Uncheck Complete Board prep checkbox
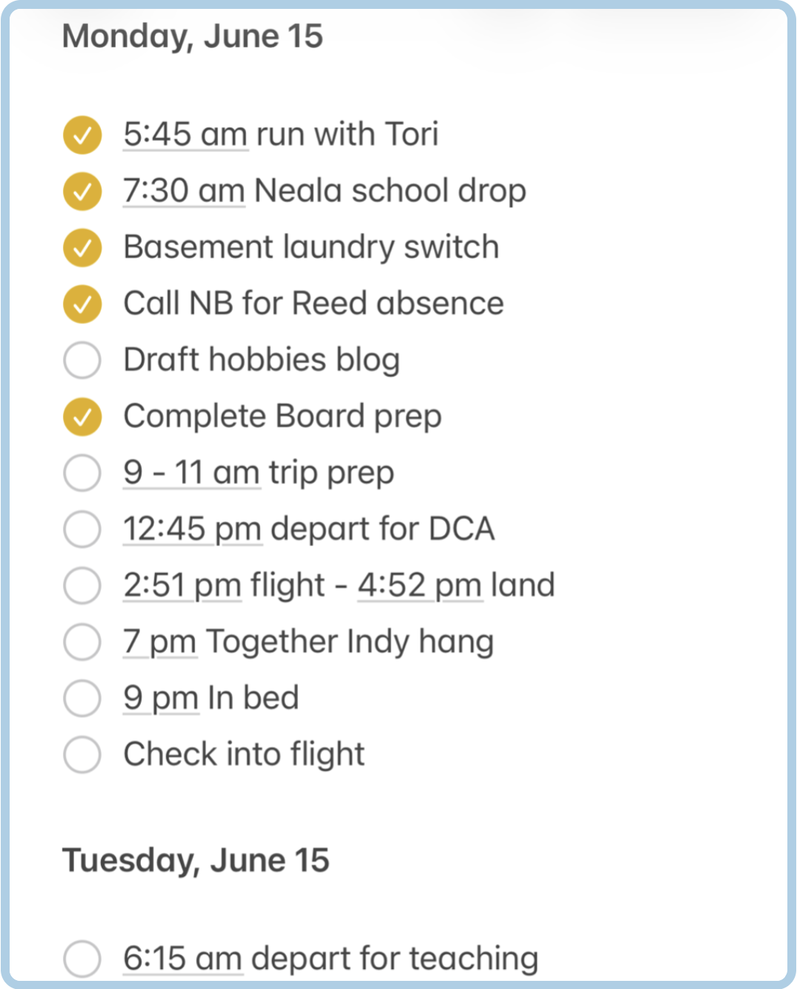Image resolution: width=797 pixels, height=989 pixels. click(x=82, y=416)
